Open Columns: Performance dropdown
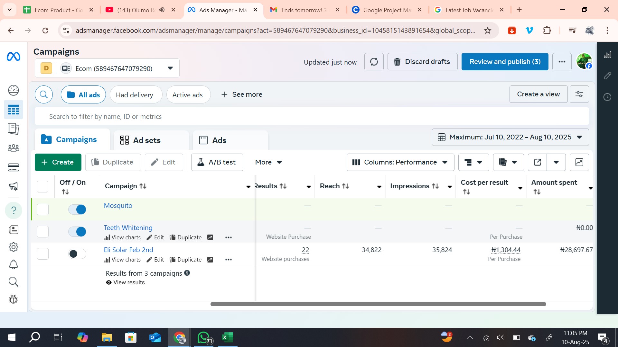The image size is (618, 347). tap(400, 162)
